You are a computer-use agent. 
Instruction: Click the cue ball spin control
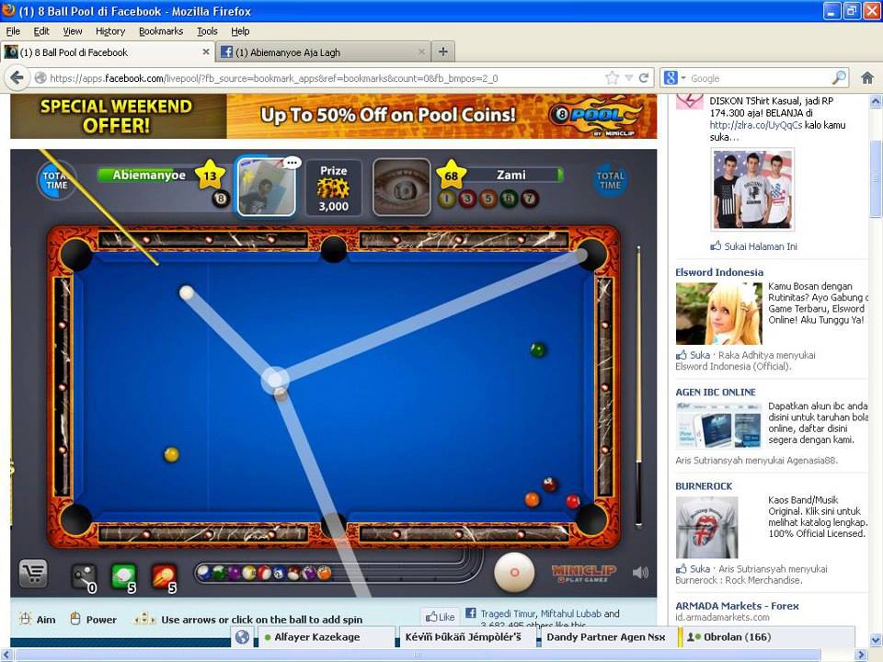tap(513, 573)
